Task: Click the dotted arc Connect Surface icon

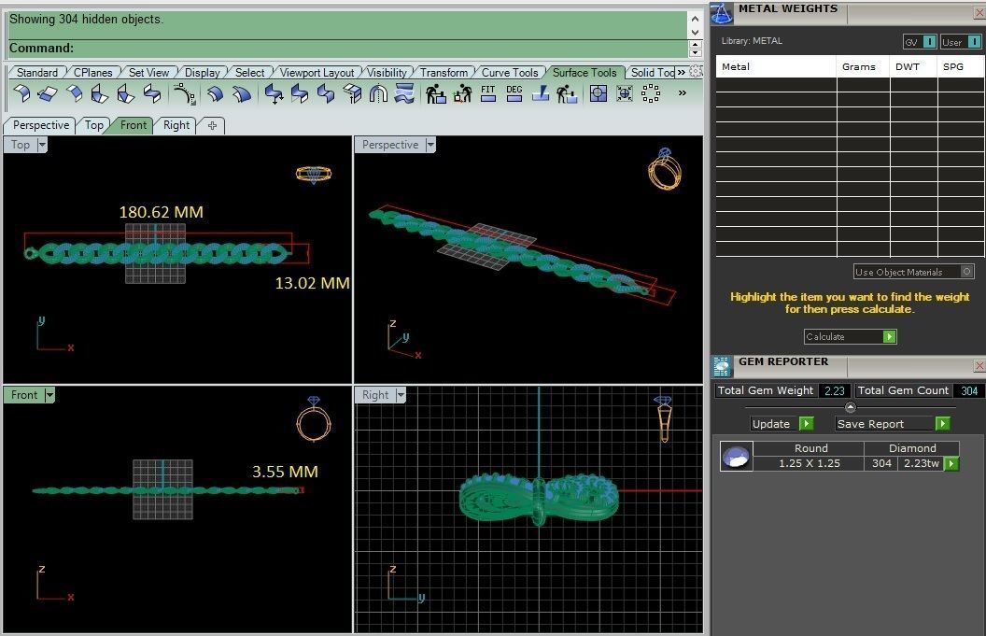Action: pyautogui.click(x=184, y=93)
